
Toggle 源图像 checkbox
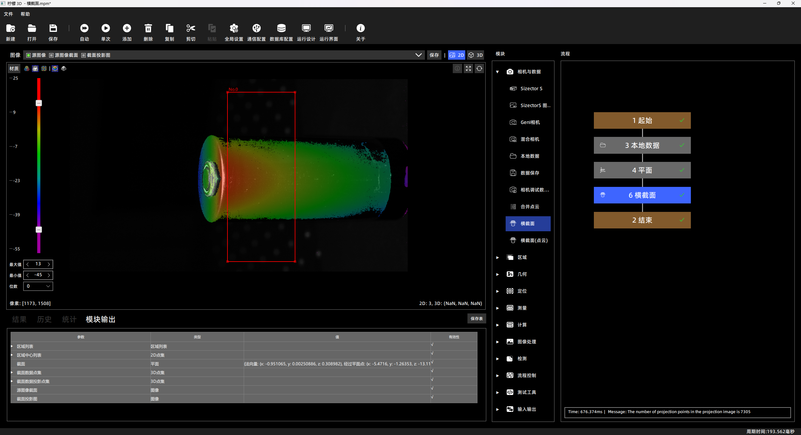click(x=28, y=55)
